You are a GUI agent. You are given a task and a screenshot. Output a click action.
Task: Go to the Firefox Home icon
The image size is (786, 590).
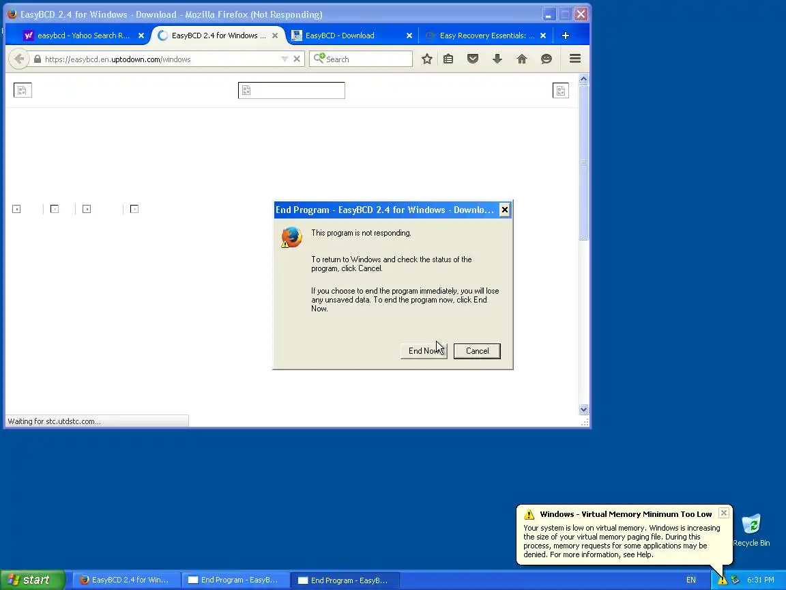click(522, 59)
